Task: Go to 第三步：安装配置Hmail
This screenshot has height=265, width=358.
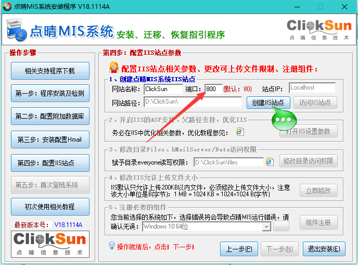Action: tap(50, 140)
